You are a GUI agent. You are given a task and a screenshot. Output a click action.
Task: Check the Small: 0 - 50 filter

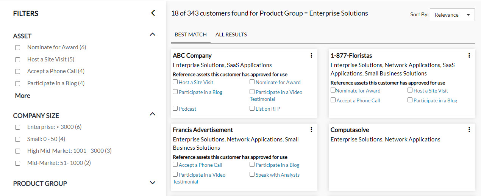17,140
